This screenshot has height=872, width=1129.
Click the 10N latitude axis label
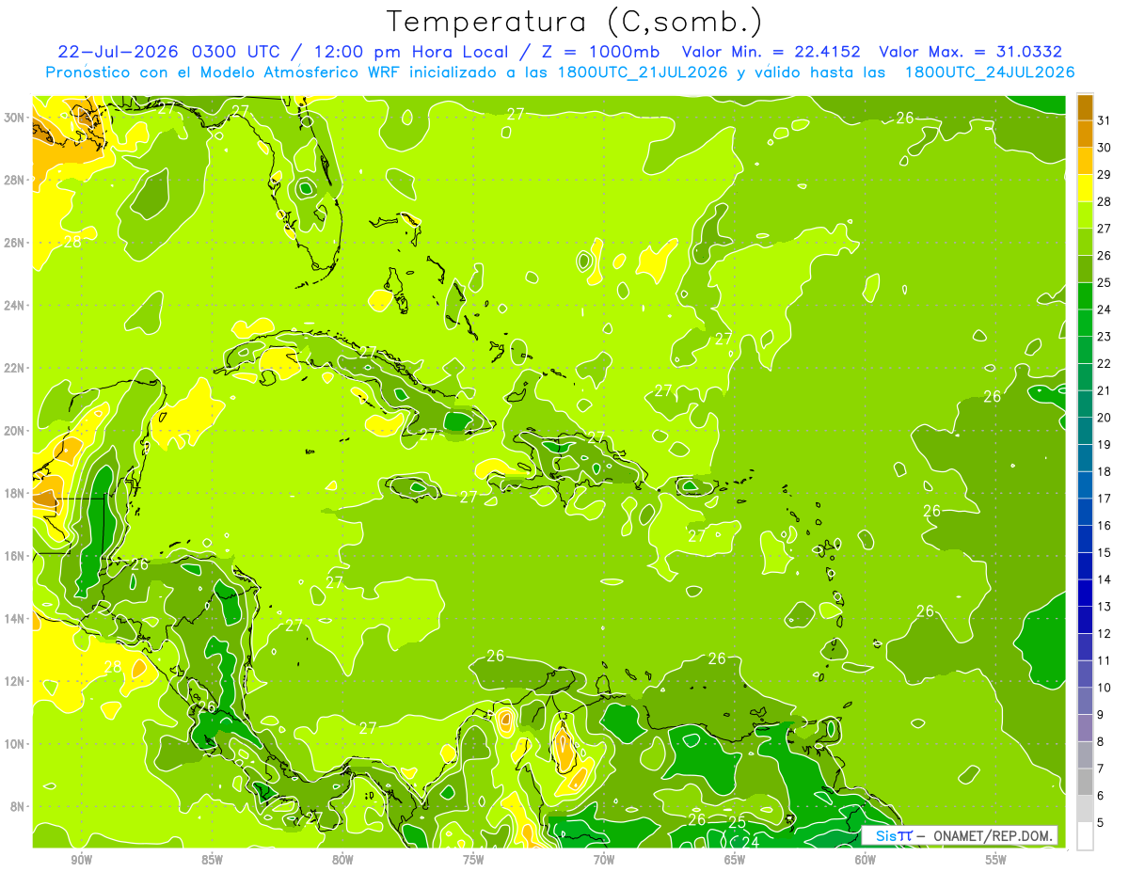point(14,743)
